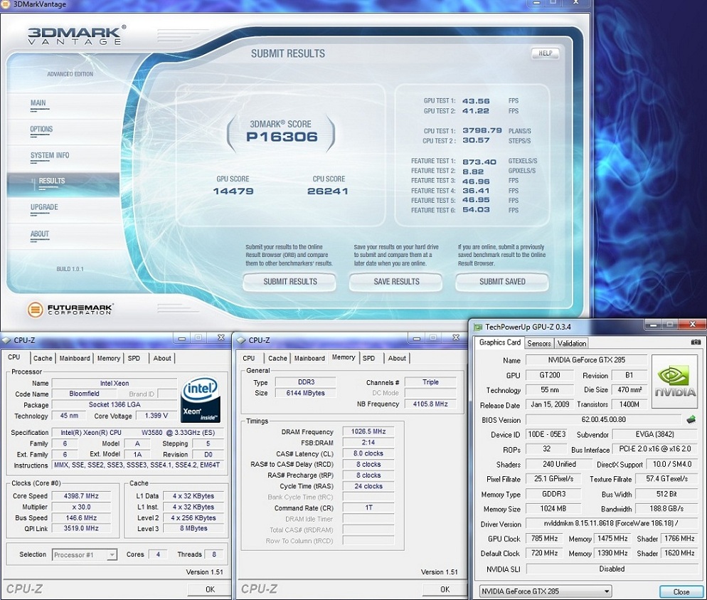
Task: Click the BIOS Version field 62.00.45.00.80
Action: coord(603,419)
